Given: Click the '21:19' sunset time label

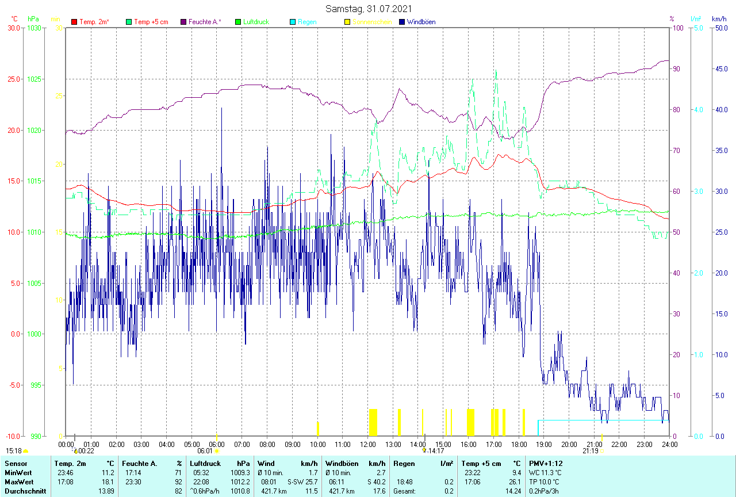Looking at the screenshot, I should click(590, 451).
